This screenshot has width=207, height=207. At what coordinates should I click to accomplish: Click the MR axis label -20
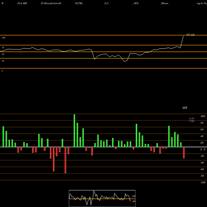[202, 156]
